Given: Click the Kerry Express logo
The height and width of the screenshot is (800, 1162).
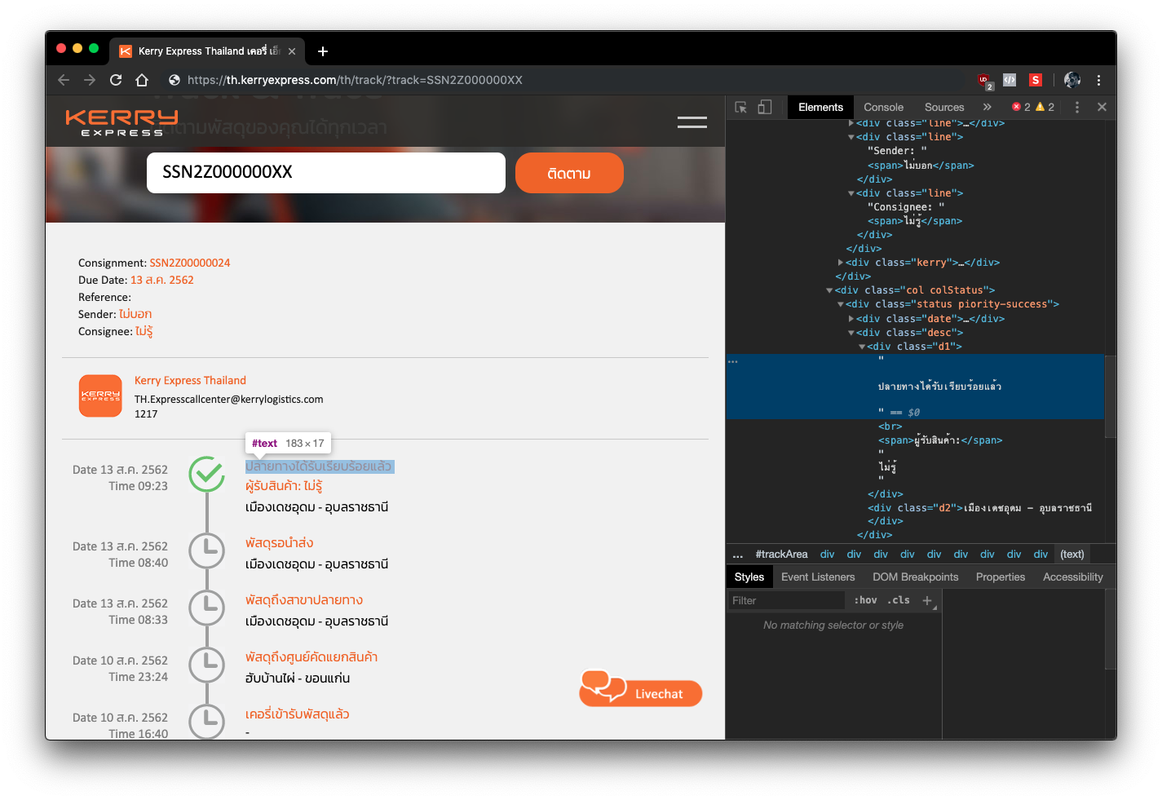Looking at the screenshot, I should coord(122,122).
